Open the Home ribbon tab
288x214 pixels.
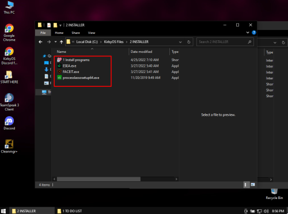coord(59,33)
